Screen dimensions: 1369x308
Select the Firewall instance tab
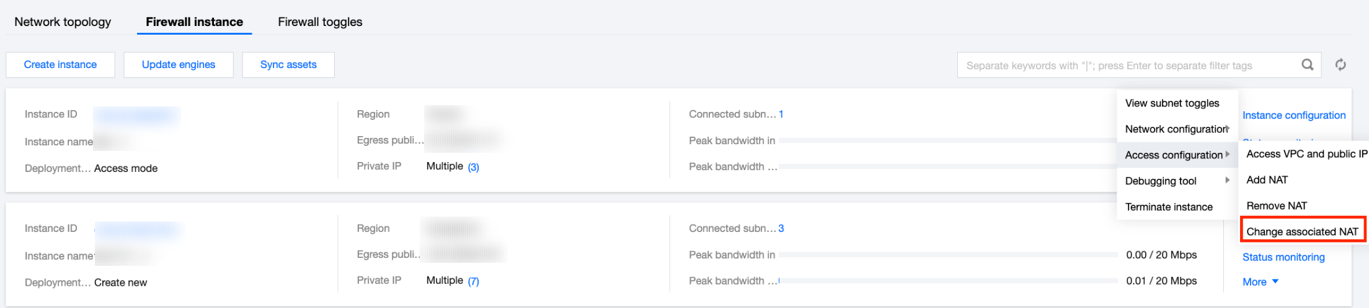(x=194, y=22)
